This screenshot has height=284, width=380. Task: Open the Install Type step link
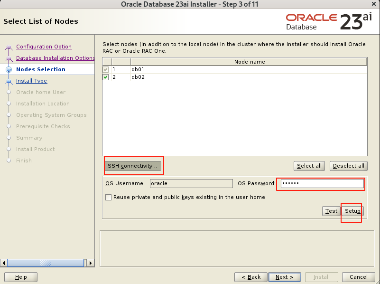coord(31,81)
